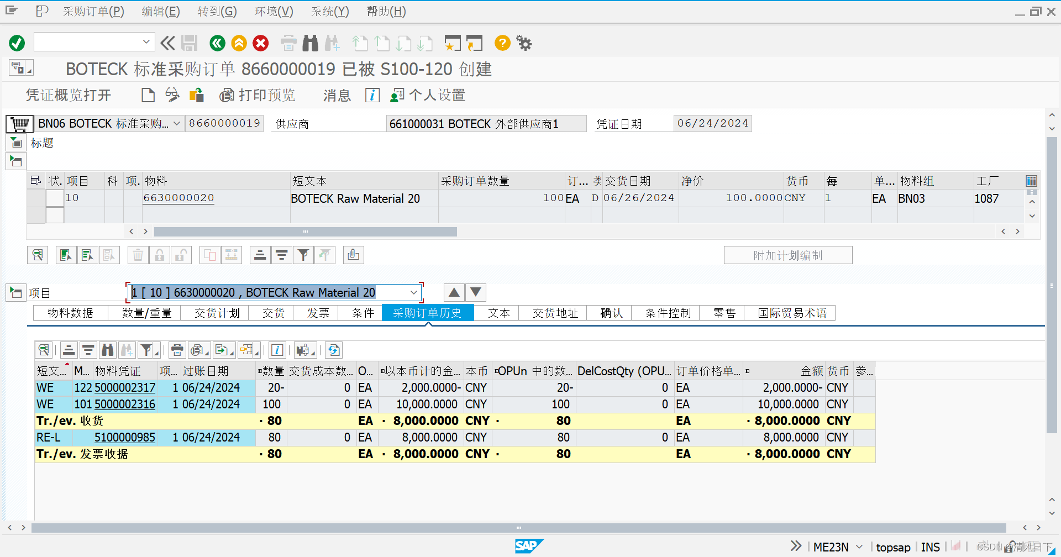Open the command field dropdown arrow
The width and height of the screenshot is (1061, 557).
tap(146, 41)
